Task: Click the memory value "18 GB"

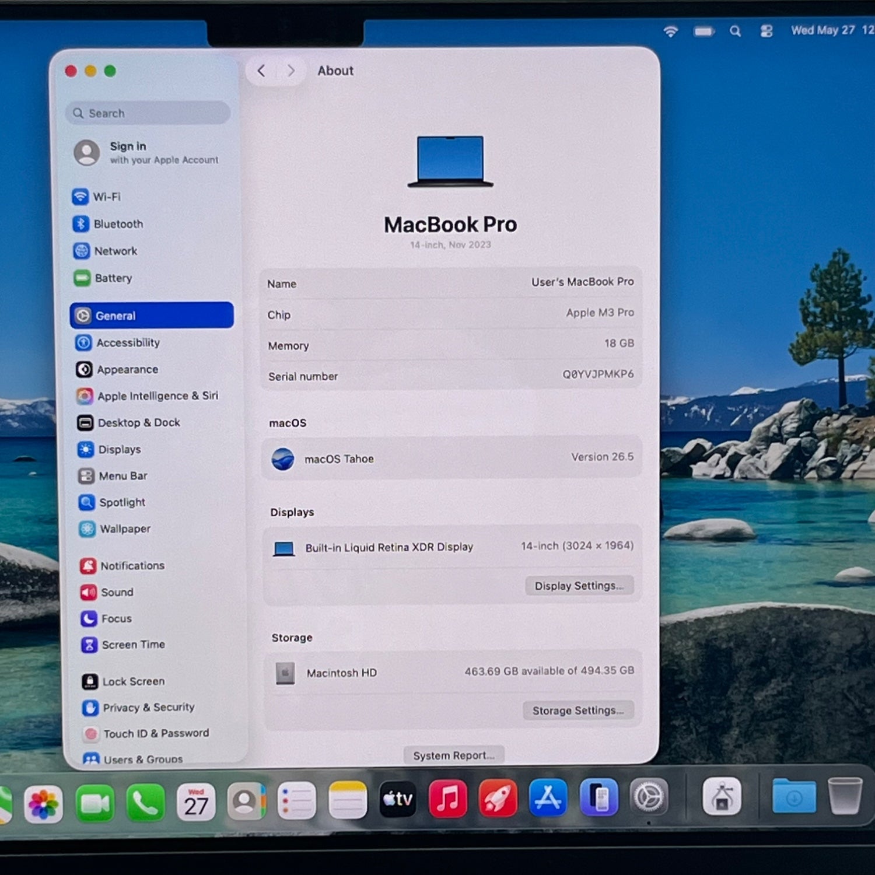Action: click(619, 344)
